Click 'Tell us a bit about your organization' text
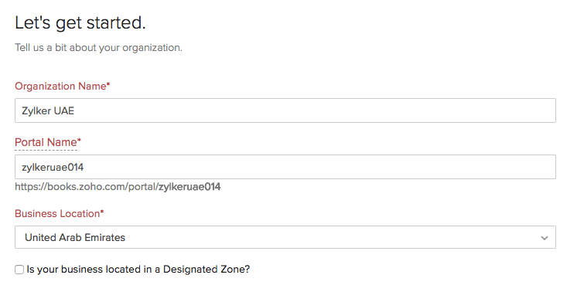The image size is (577, 292). click(99, 48)
